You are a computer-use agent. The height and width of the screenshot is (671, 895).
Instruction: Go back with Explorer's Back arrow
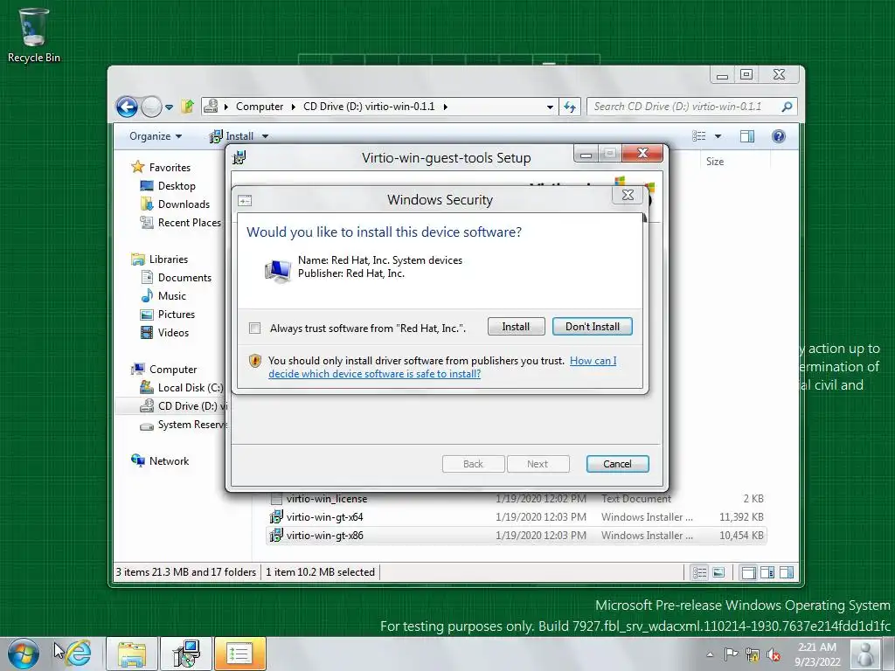(127, 107)
